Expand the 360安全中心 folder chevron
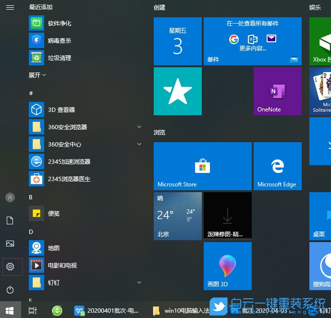Screen dimensions: 331x318 point(139,144)
